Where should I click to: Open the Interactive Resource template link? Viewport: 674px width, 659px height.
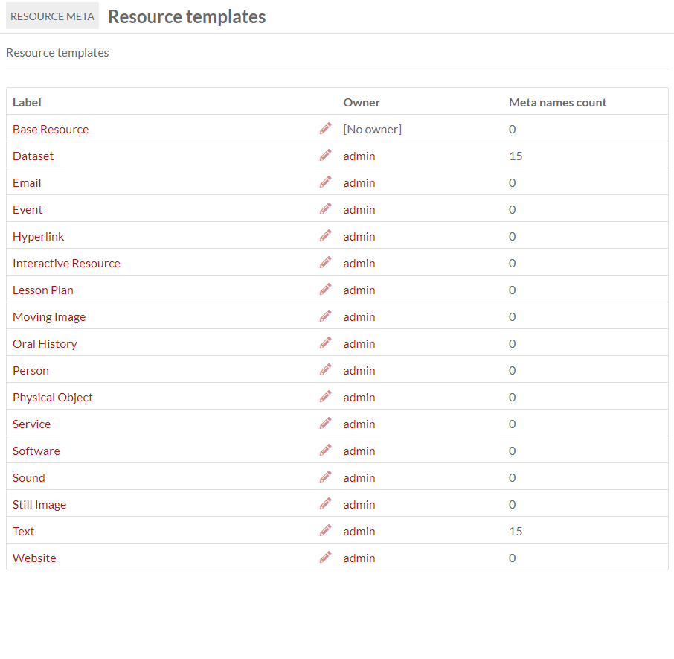pos(66,264)
